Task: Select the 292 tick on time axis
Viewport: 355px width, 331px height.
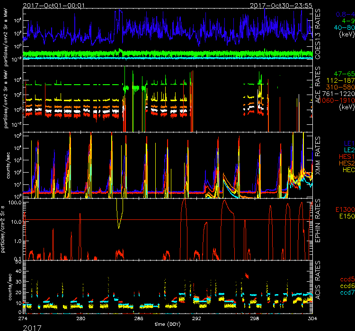Action: tap(197, 319)
